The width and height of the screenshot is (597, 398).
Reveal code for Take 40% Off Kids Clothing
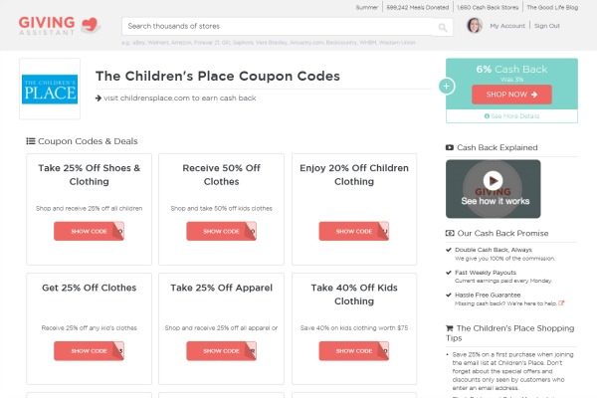354,351
